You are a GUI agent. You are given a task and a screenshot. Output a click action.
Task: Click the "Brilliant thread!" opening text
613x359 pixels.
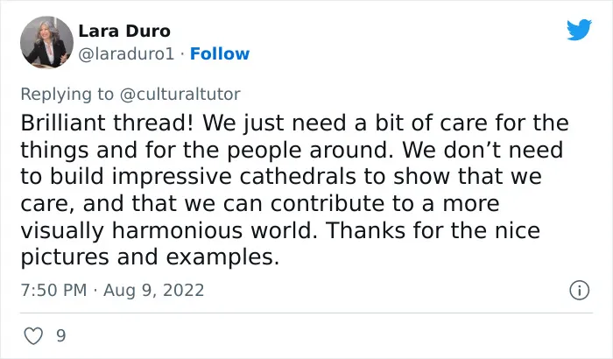pos(107,123)
